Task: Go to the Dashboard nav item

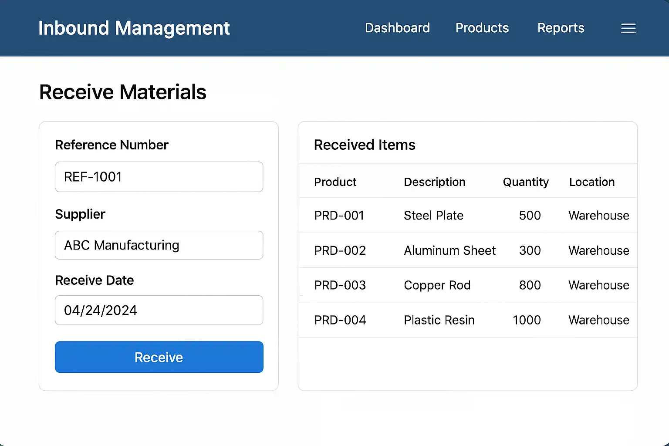Action: tap(397, 28)
